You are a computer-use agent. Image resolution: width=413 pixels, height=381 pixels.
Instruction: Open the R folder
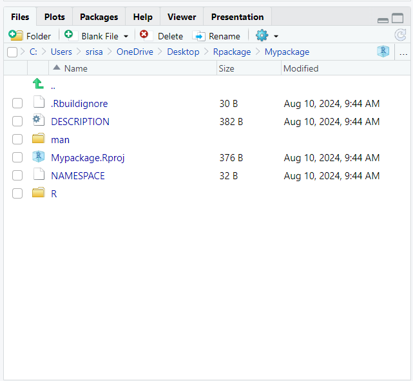[x=53, y=194]
